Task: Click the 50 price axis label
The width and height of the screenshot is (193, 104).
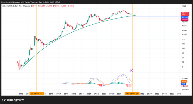Action: 183,53
